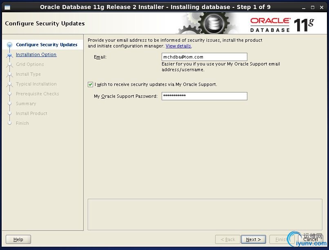
Task: Untick the receive security updates checkbox
Action: [x=91, y=85]
